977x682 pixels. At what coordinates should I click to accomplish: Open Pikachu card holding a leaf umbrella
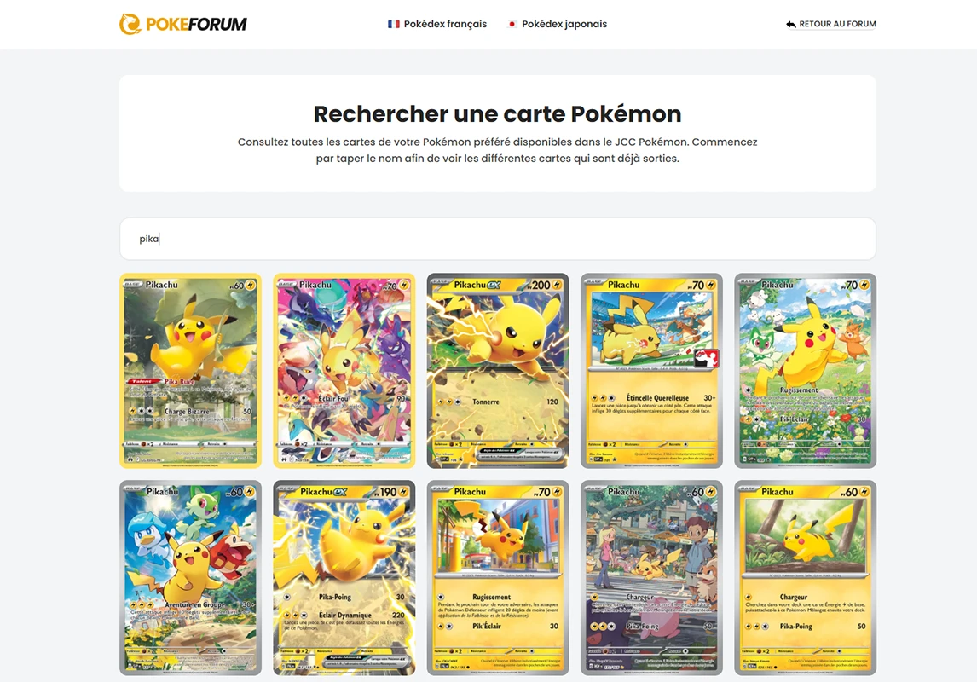[x=191, y=371]
